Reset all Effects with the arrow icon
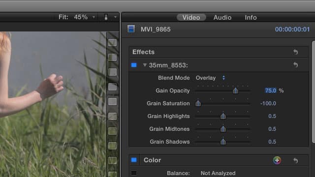 click(295, 52)
